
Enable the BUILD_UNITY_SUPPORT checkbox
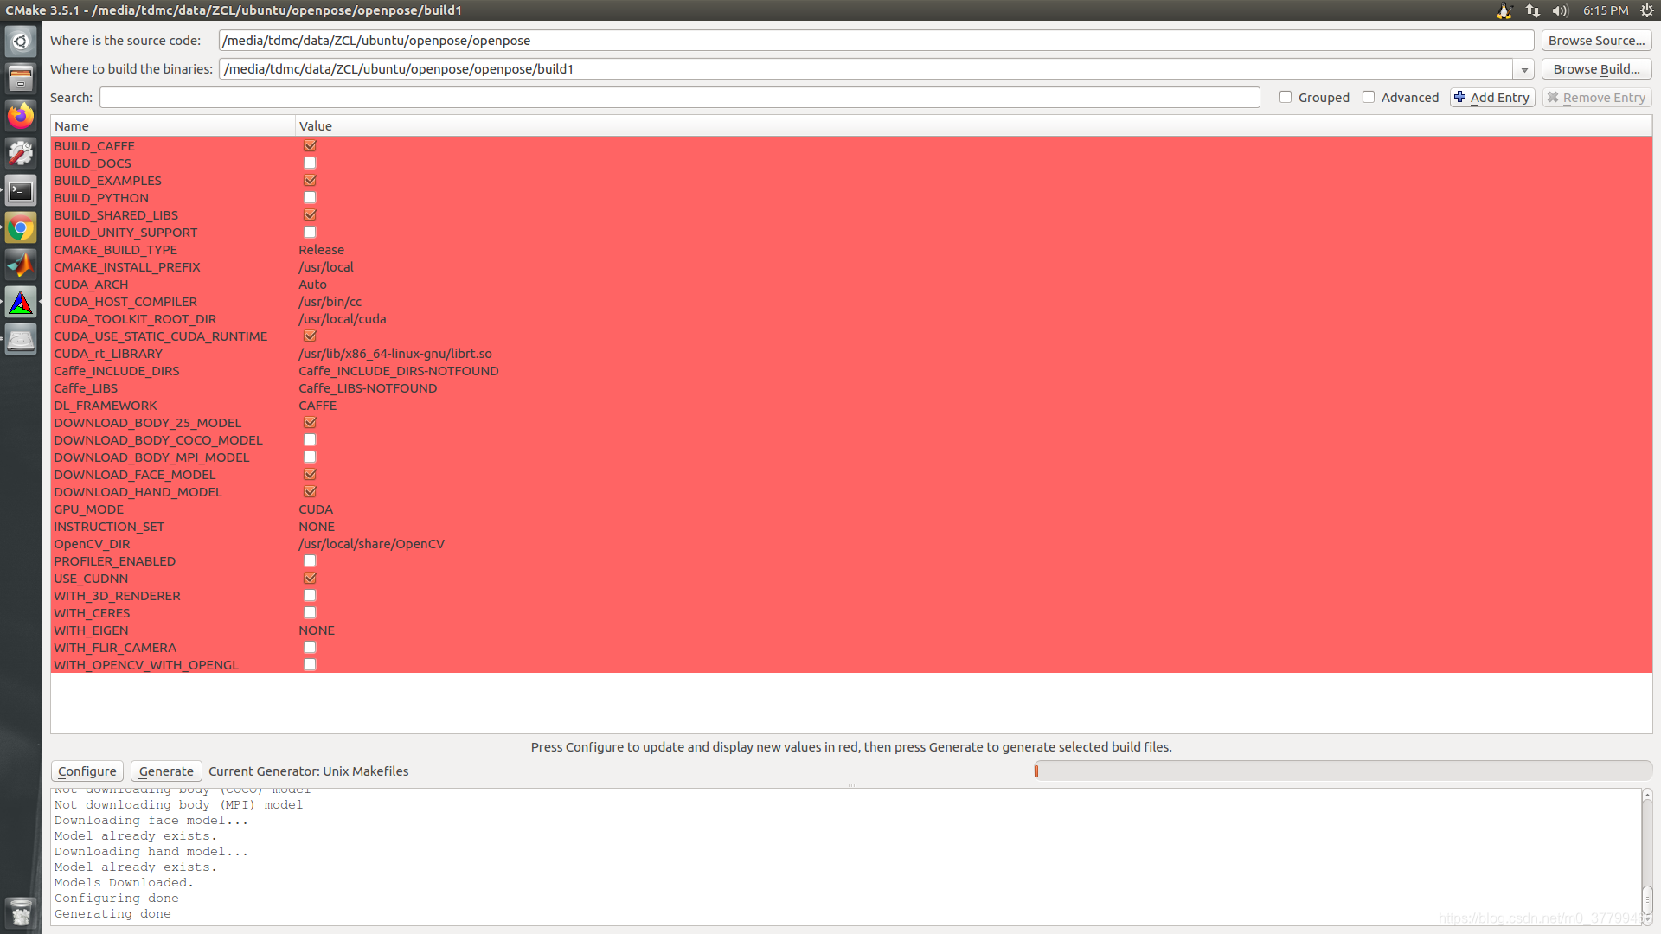click(x=310, y=233)
